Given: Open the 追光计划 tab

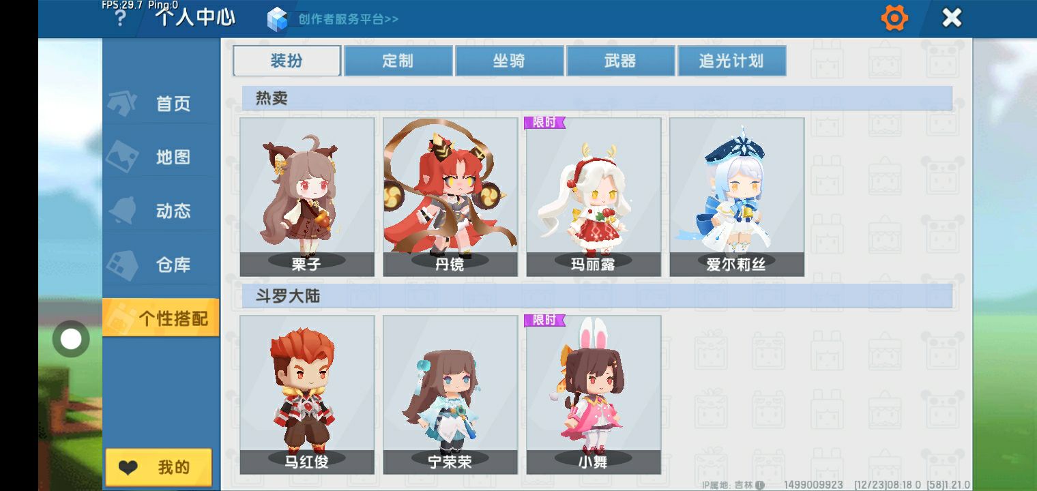Looking at the screenshot, I should (732, 61).
